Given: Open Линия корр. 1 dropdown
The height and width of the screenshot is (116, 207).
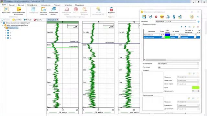Looking at the screenshot, I should (188, 80).
